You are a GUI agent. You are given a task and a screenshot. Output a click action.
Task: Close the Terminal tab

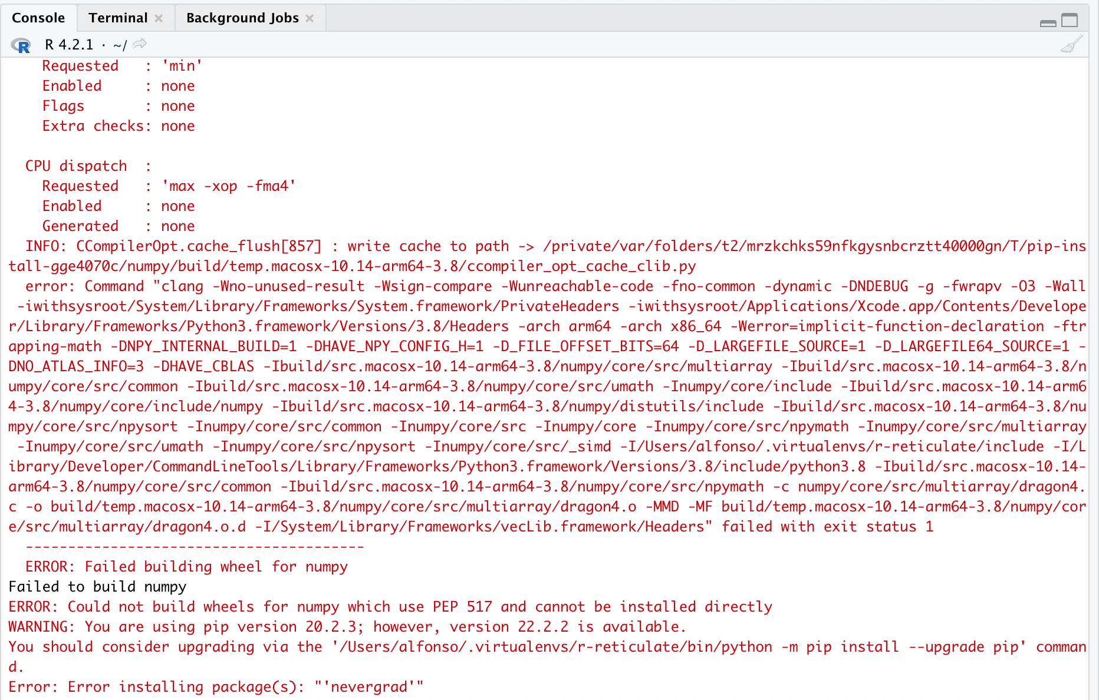tap(158, 18)
